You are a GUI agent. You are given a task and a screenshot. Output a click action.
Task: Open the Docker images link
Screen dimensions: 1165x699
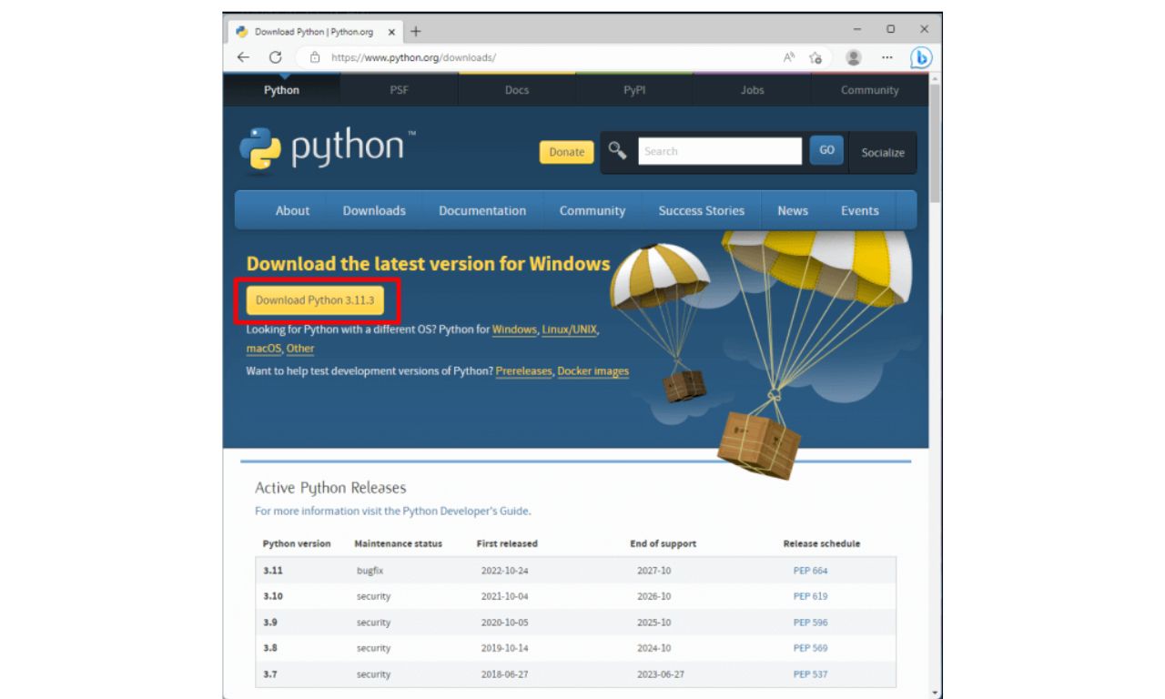click(593, 371)
